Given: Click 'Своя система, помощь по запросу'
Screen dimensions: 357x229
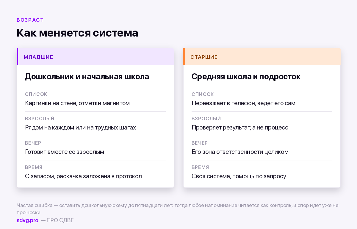Looking at the screenshot, I should [x=239, y=176].
